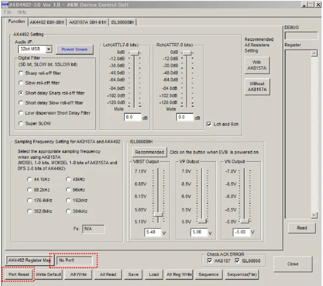Switch to the ISL98608IIH tab
The image size is (323, 286).
coord(123,22)
